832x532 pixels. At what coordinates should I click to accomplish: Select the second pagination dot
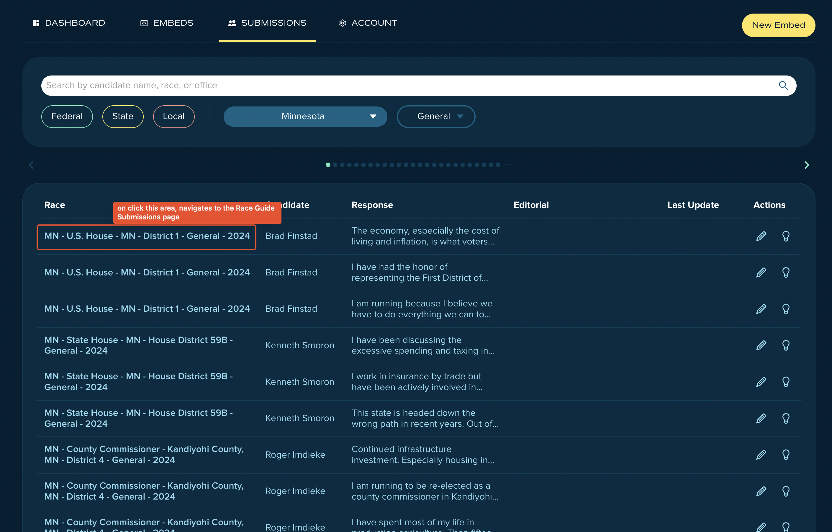pyautogui.click(x=335, y=165)
